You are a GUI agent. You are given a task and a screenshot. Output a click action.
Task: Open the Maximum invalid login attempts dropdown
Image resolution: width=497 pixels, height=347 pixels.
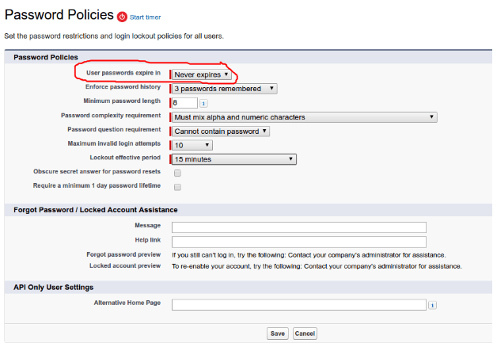point(192,146)
